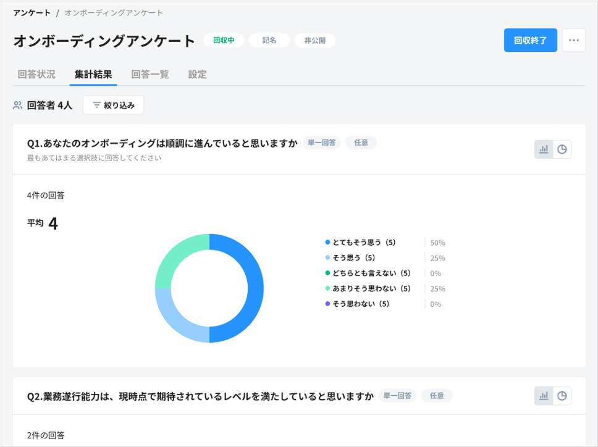Viewport: 598px width, 447px height.
Task: Switch Q1 results to bar chart view
Action: coord(544,149)
